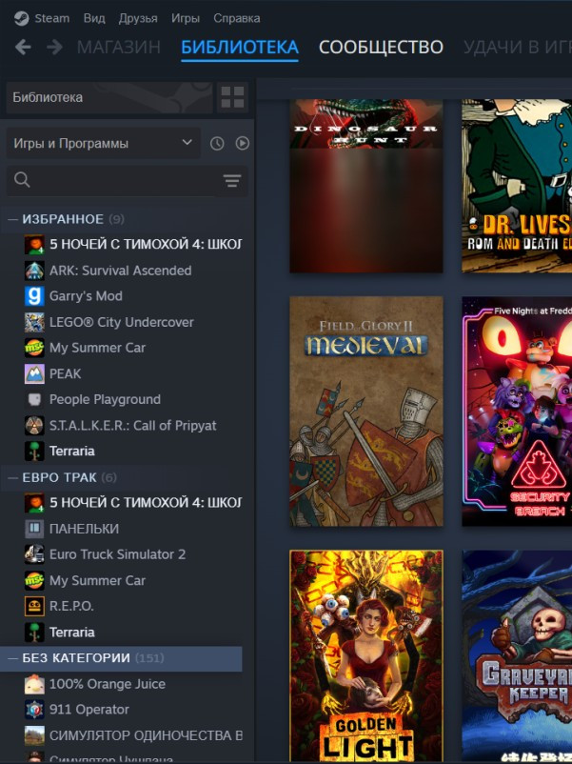Go back with the left arrow
This screenshot has height=764, width=572.
coord(23,48)
